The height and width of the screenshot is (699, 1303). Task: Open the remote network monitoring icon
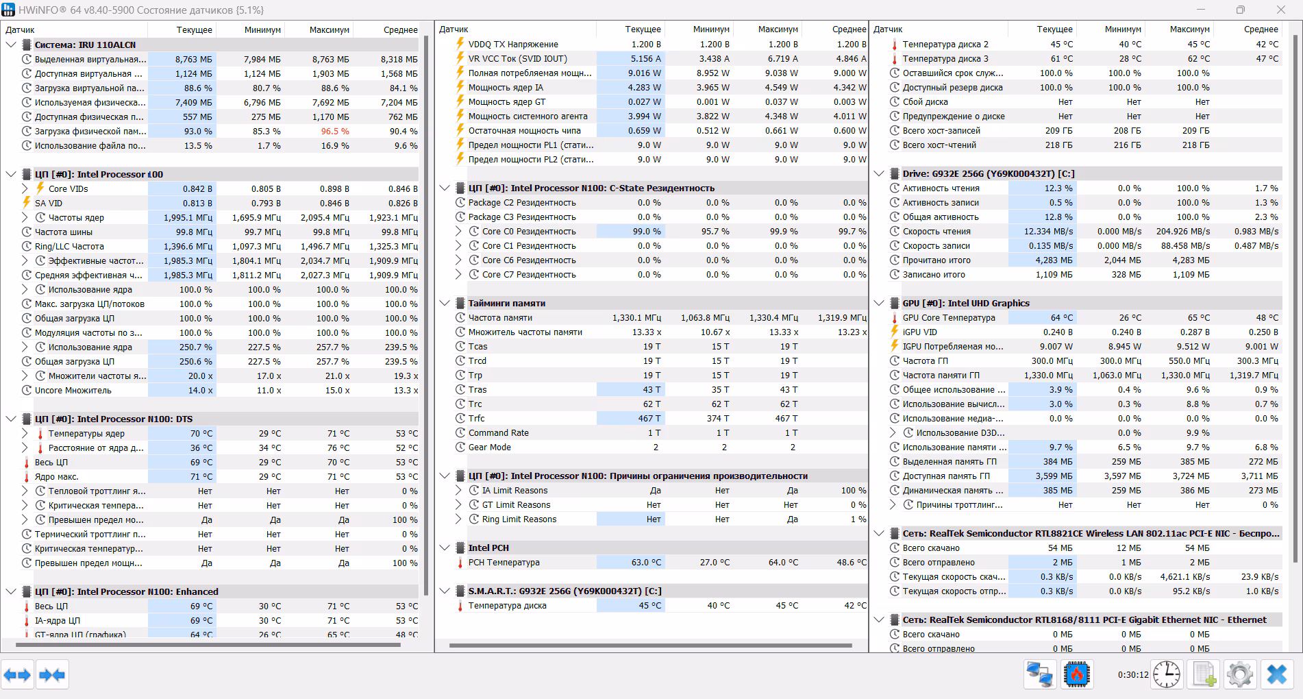(1039, 674)
